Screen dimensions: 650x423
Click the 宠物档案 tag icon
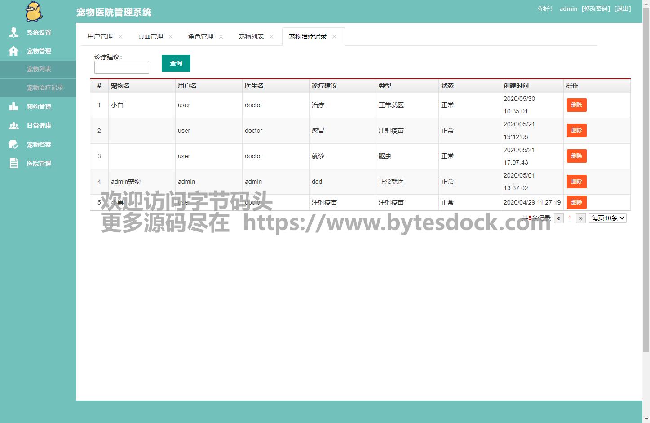pos(13,144)
